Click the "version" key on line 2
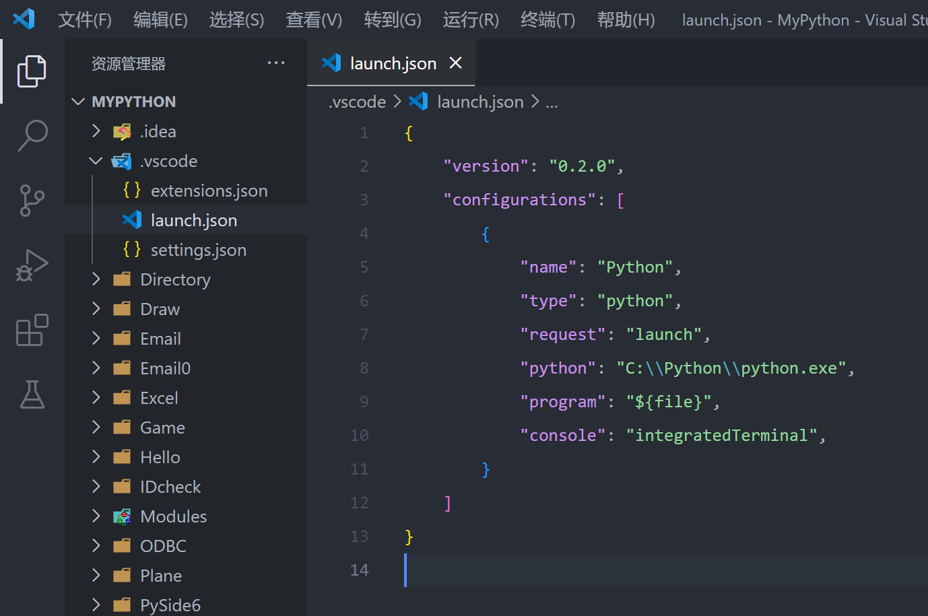 [486, 166]
